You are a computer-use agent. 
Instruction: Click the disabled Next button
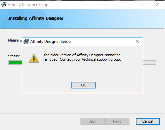point(117,121)
